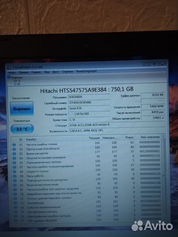
Task: Click the Прошивка field JE4OA60A
Action: point(89,97)
